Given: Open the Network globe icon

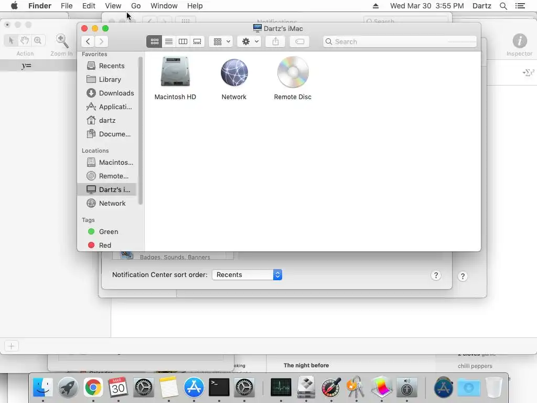Looking at the screenshot, I should point(234,72).
